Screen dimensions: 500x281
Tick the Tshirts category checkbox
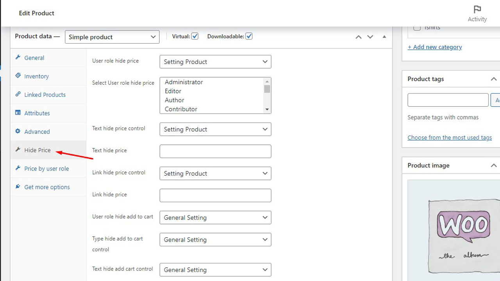tap(417, 28)
